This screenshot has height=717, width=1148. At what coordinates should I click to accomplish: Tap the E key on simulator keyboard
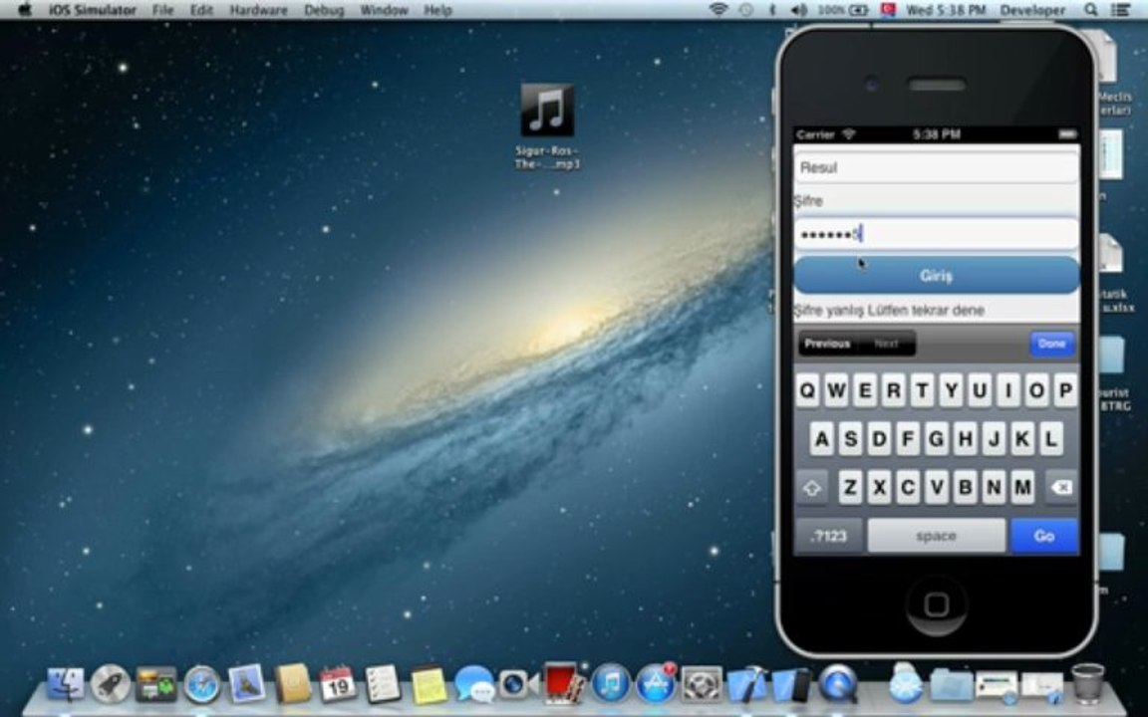[x=865, y=390]
